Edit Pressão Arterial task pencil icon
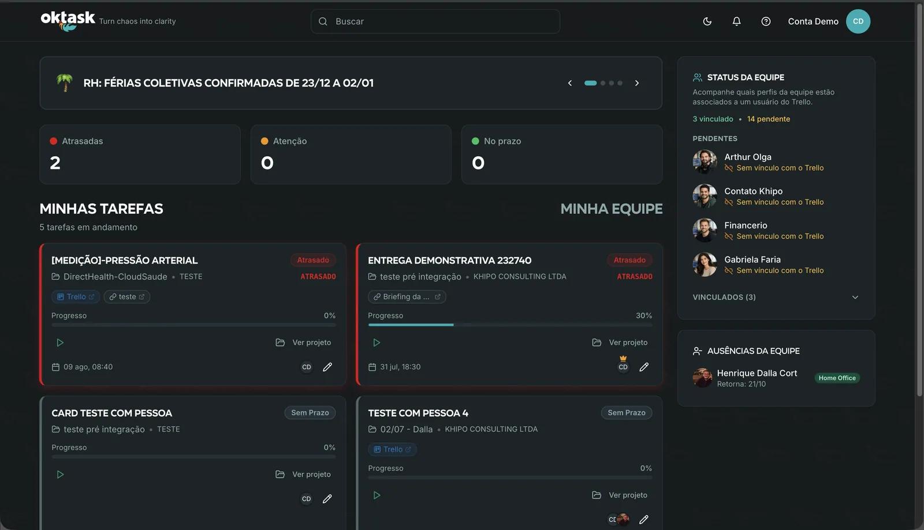924x530 pixels. pos(327,367)
